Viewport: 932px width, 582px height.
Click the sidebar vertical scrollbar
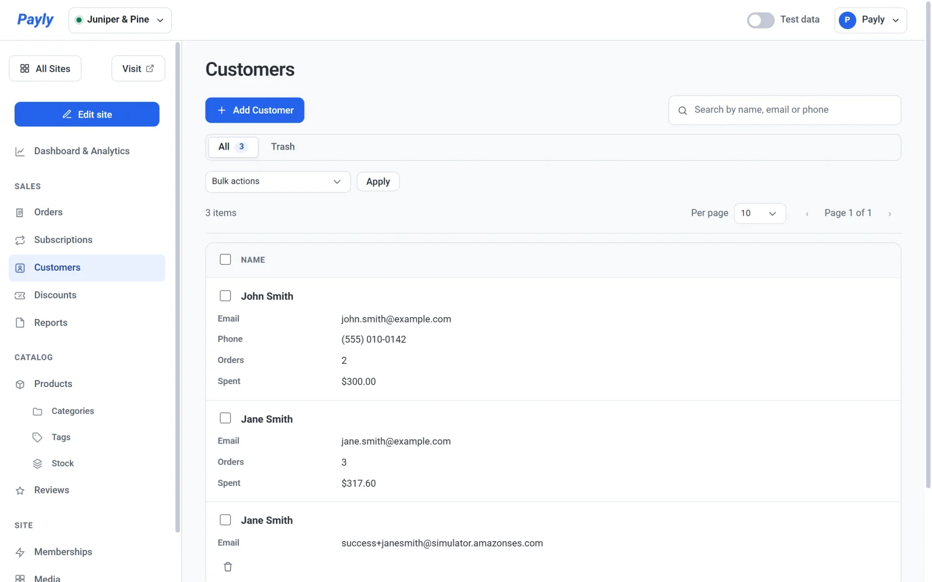tap(178, 287)
